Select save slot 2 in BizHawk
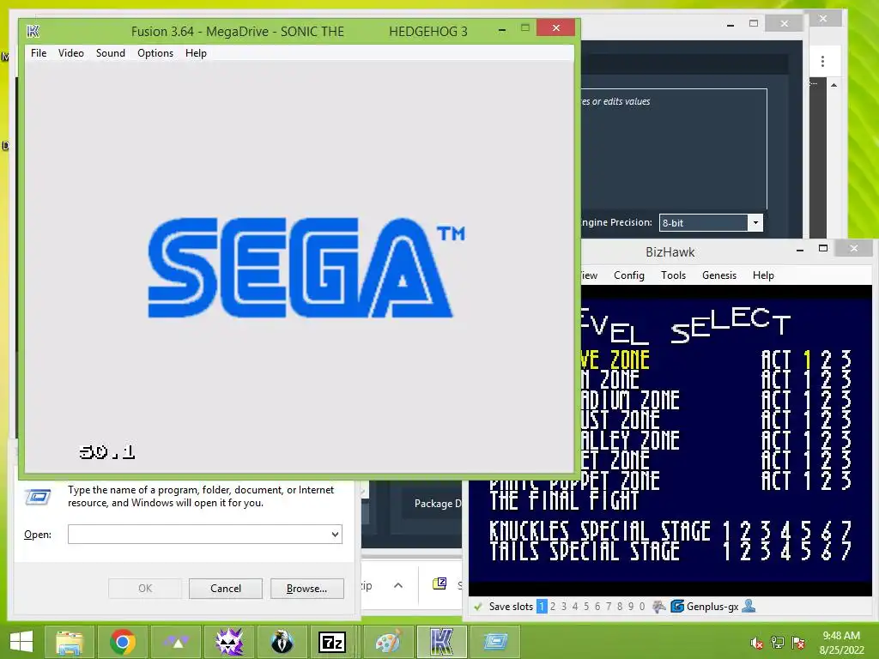Viewport: 879px width, 659px height. coord(553,607)
